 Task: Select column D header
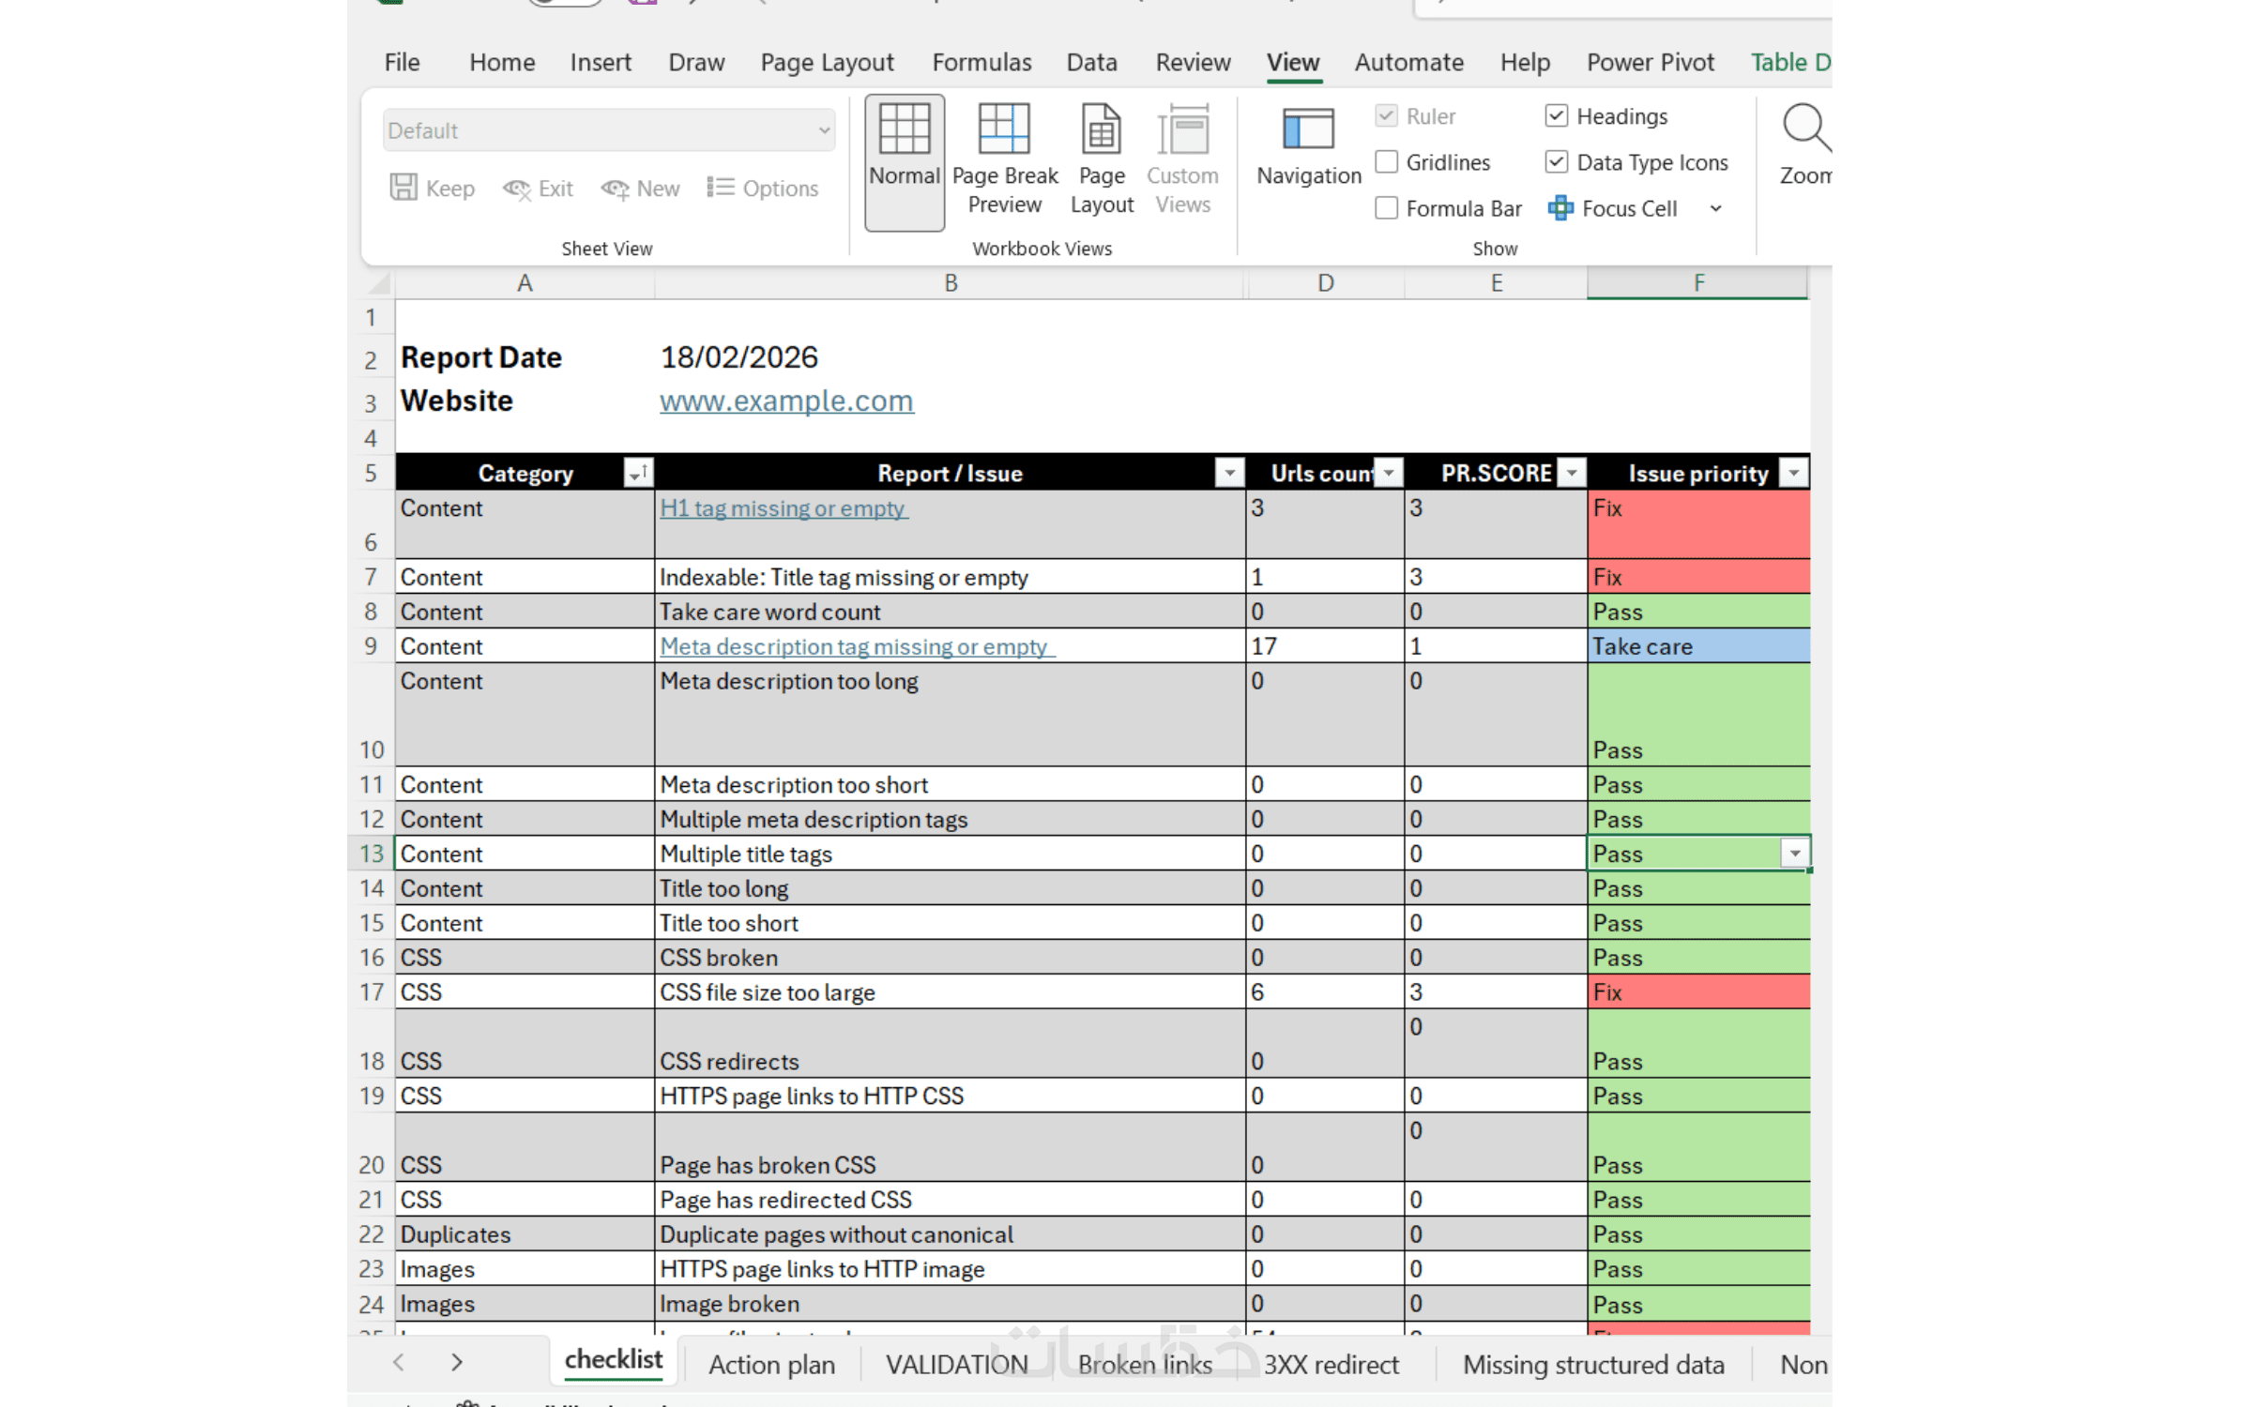click(x=1324, y=282)
